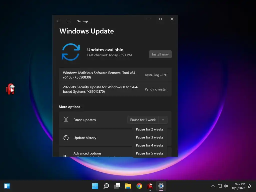Click the Pause updates label
The height and width of the screenshot is (192, 256).
pyautogui.click(x=84, y=120)
